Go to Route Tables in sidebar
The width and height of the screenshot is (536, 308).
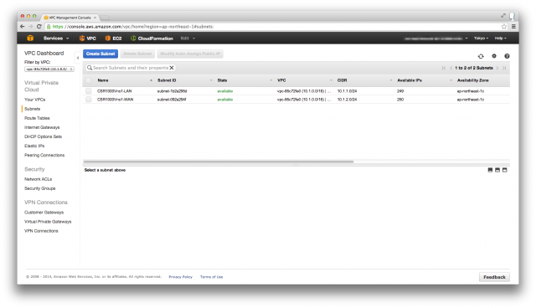pyautogui.click(x=37, y=118)
